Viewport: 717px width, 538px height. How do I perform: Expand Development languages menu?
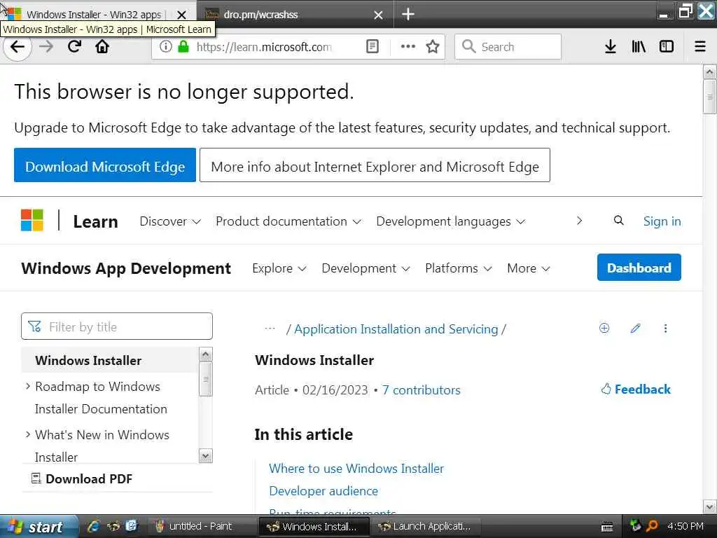point(450,221)
